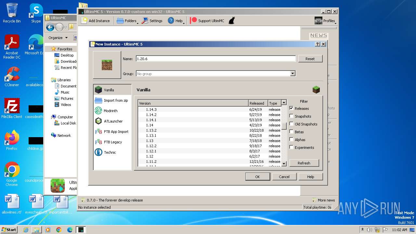
Task: Select version 1.14.2 row
Action: [x=210, y=115]
